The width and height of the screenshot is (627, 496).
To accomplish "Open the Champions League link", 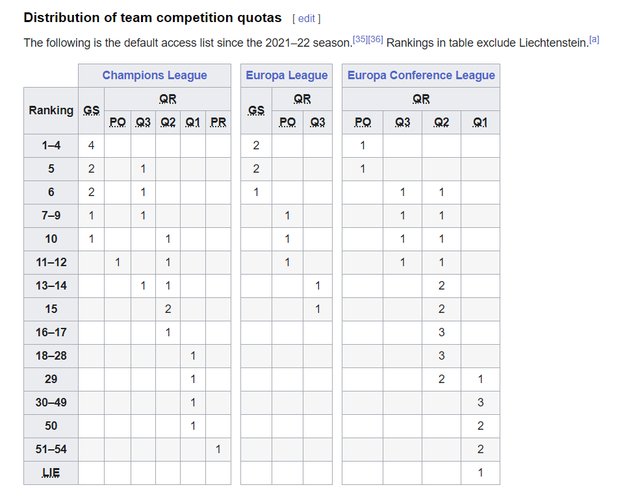I will [x=155, y=75].
